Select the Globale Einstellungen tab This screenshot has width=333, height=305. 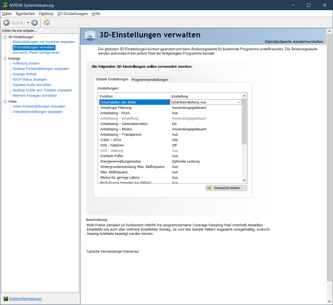[112, 79]
